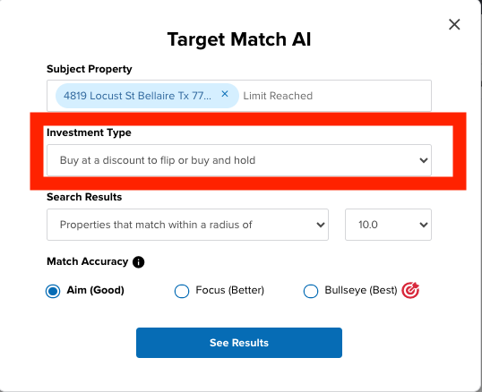Screen dimensions: 482x392
Task: Select the Aim (Good) radio button
Action: tap(53, 291)
